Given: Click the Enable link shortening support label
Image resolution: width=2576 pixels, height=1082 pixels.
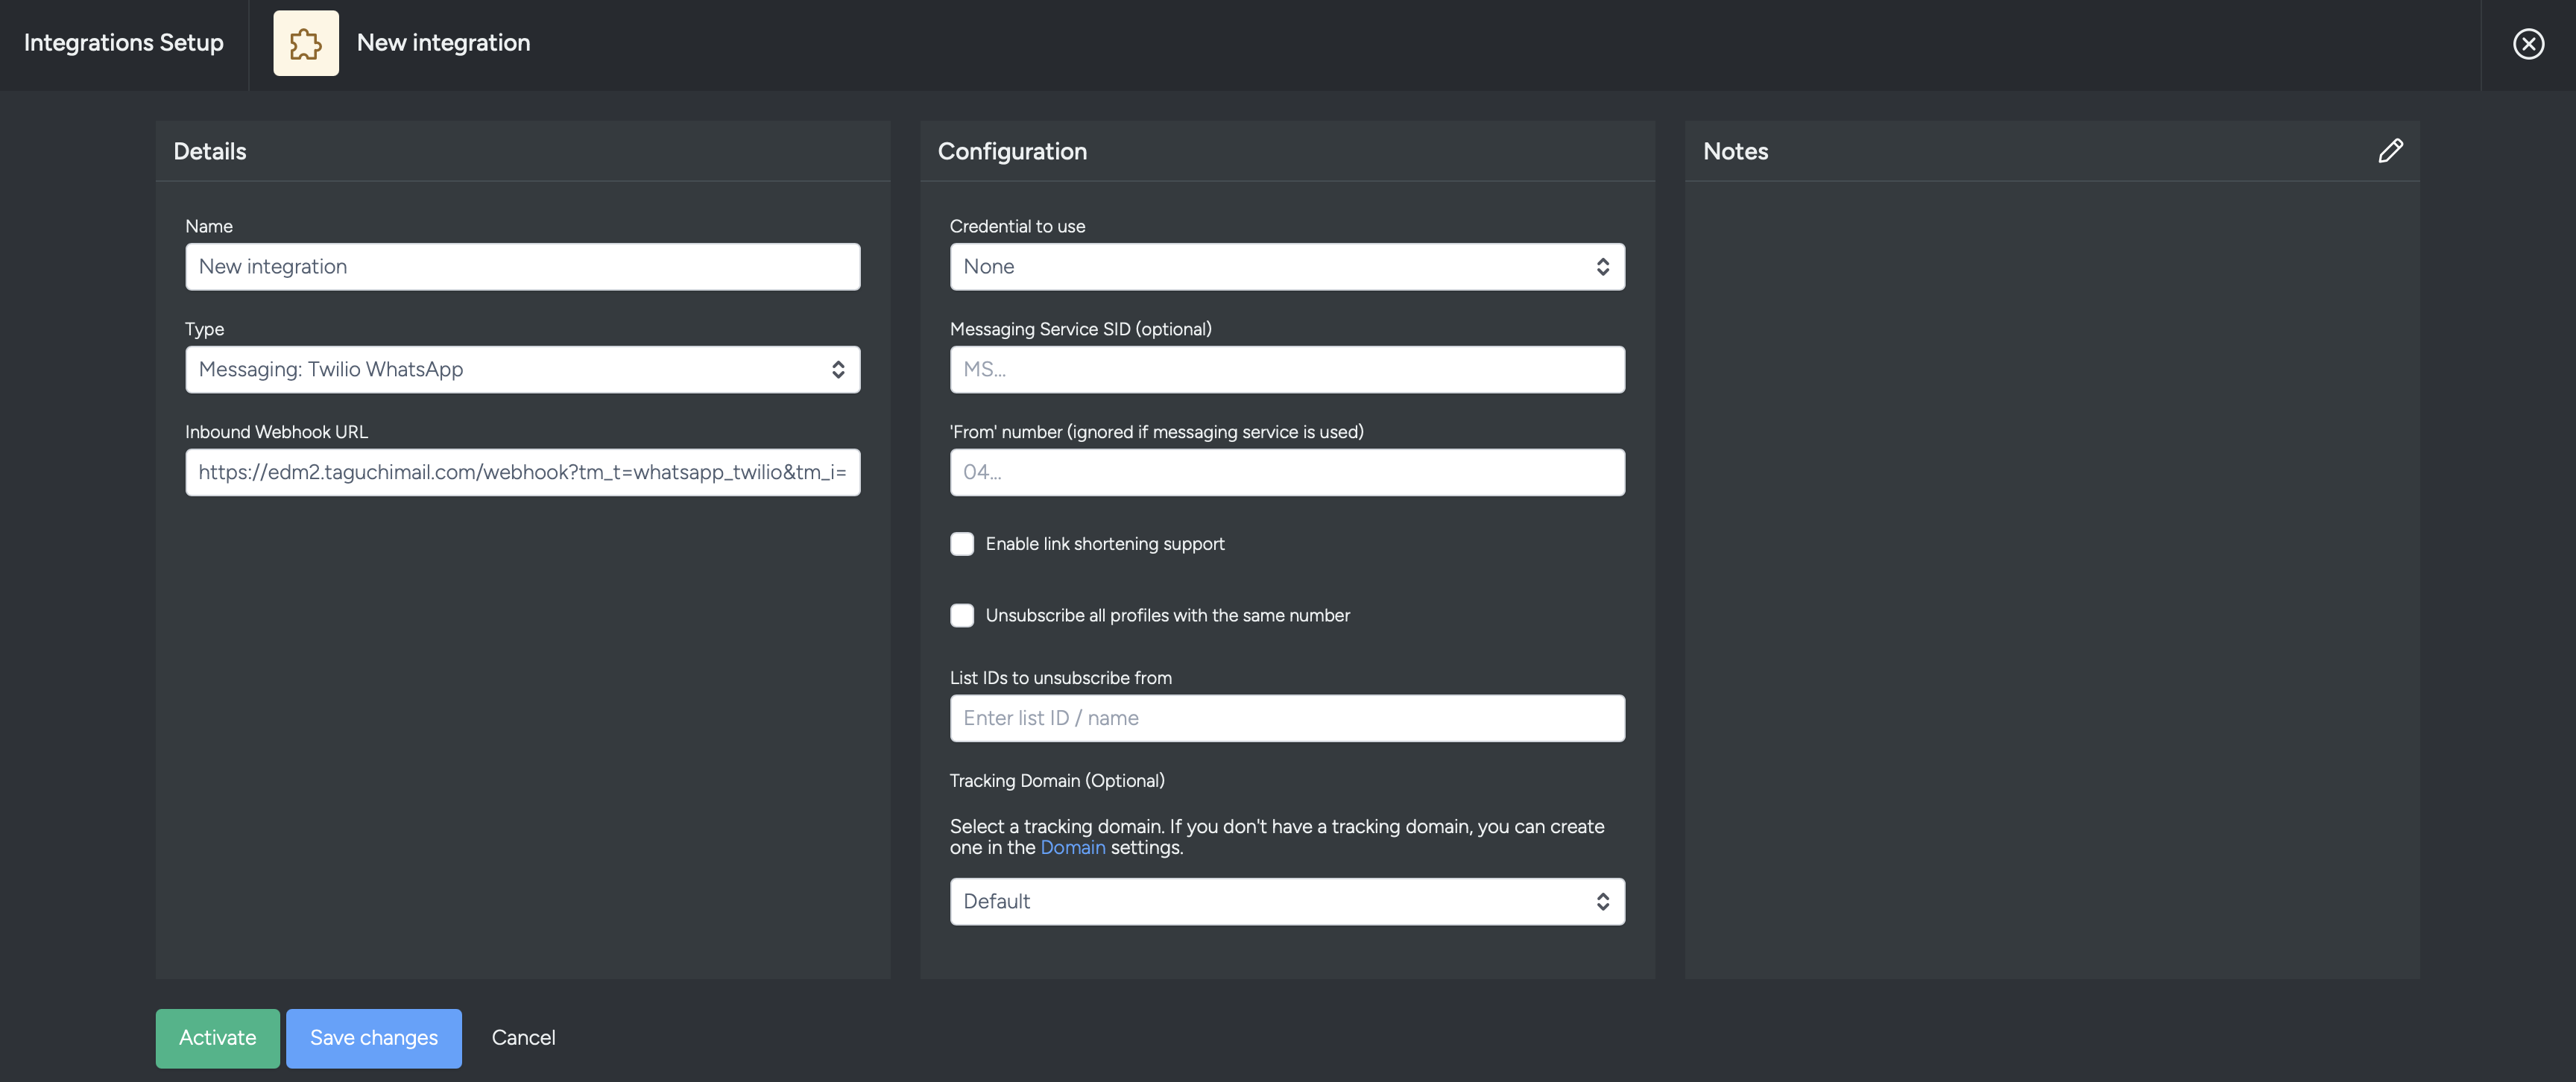Looking at the screenshot, I should click(x=1105, y=544).
